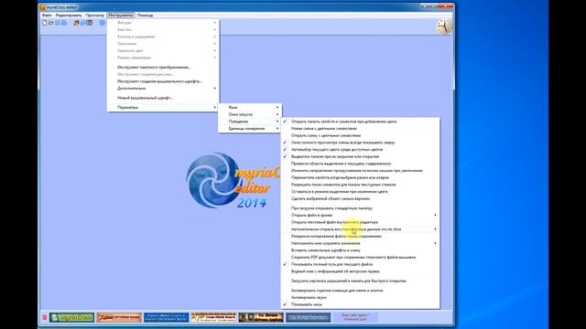This screenshot has width=586, height=329.
Task: Expand the 'Язык' submenu
Action: click(x=250, y=108)
